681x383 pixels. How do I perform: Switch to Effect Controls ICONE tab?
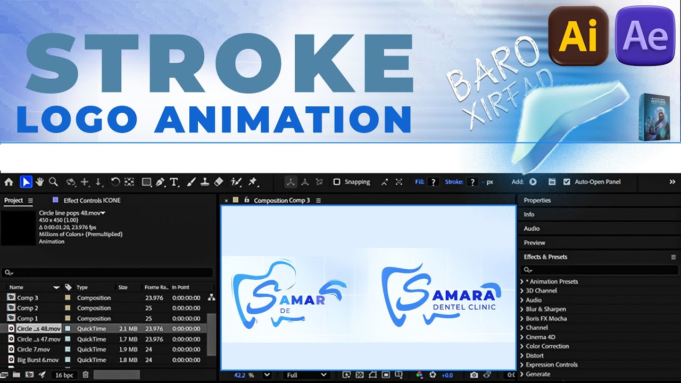[x=92, y=201]
